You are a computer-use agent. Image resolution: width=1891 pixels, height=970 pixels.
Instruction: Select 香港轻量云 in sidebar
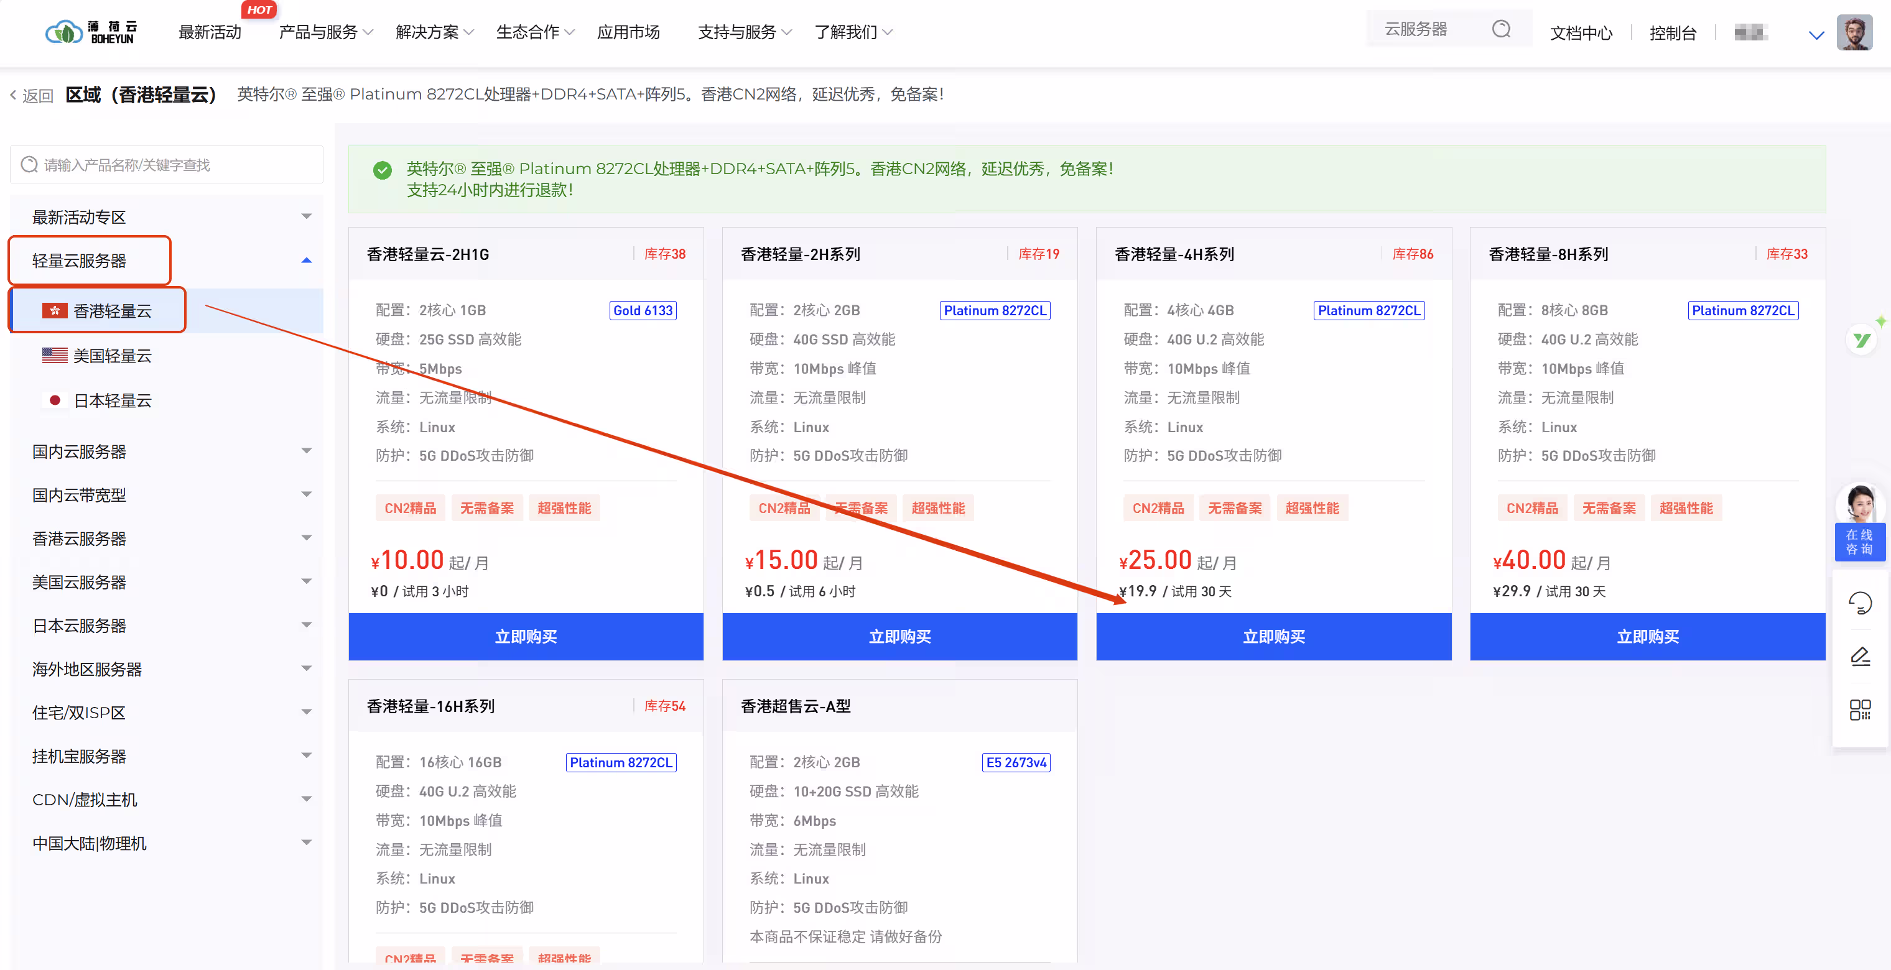(167, 310)
